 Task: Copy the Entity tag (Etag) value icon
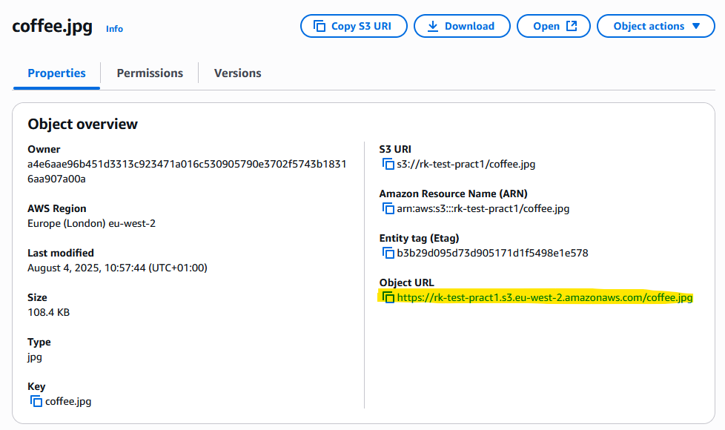[388, 253]
